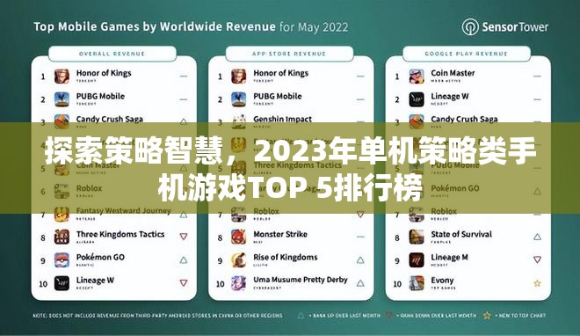Click the 'Rise of Kingdoms' name
The height and width of the screenshot is (336, 580).
tap(286, 257)
